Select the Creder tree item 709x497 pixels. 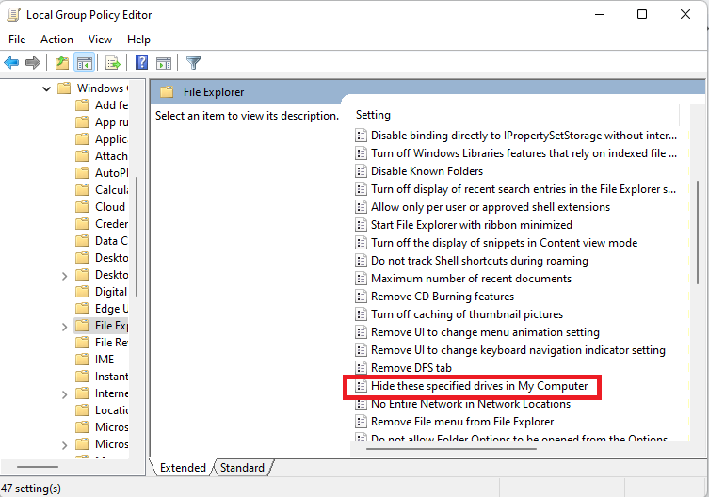click(x=111, y=224)
